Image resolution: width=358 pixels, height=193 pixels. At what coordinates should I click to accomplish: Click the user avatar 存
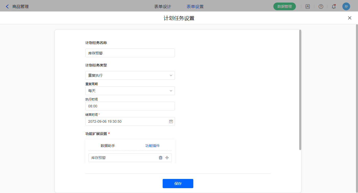346,7
